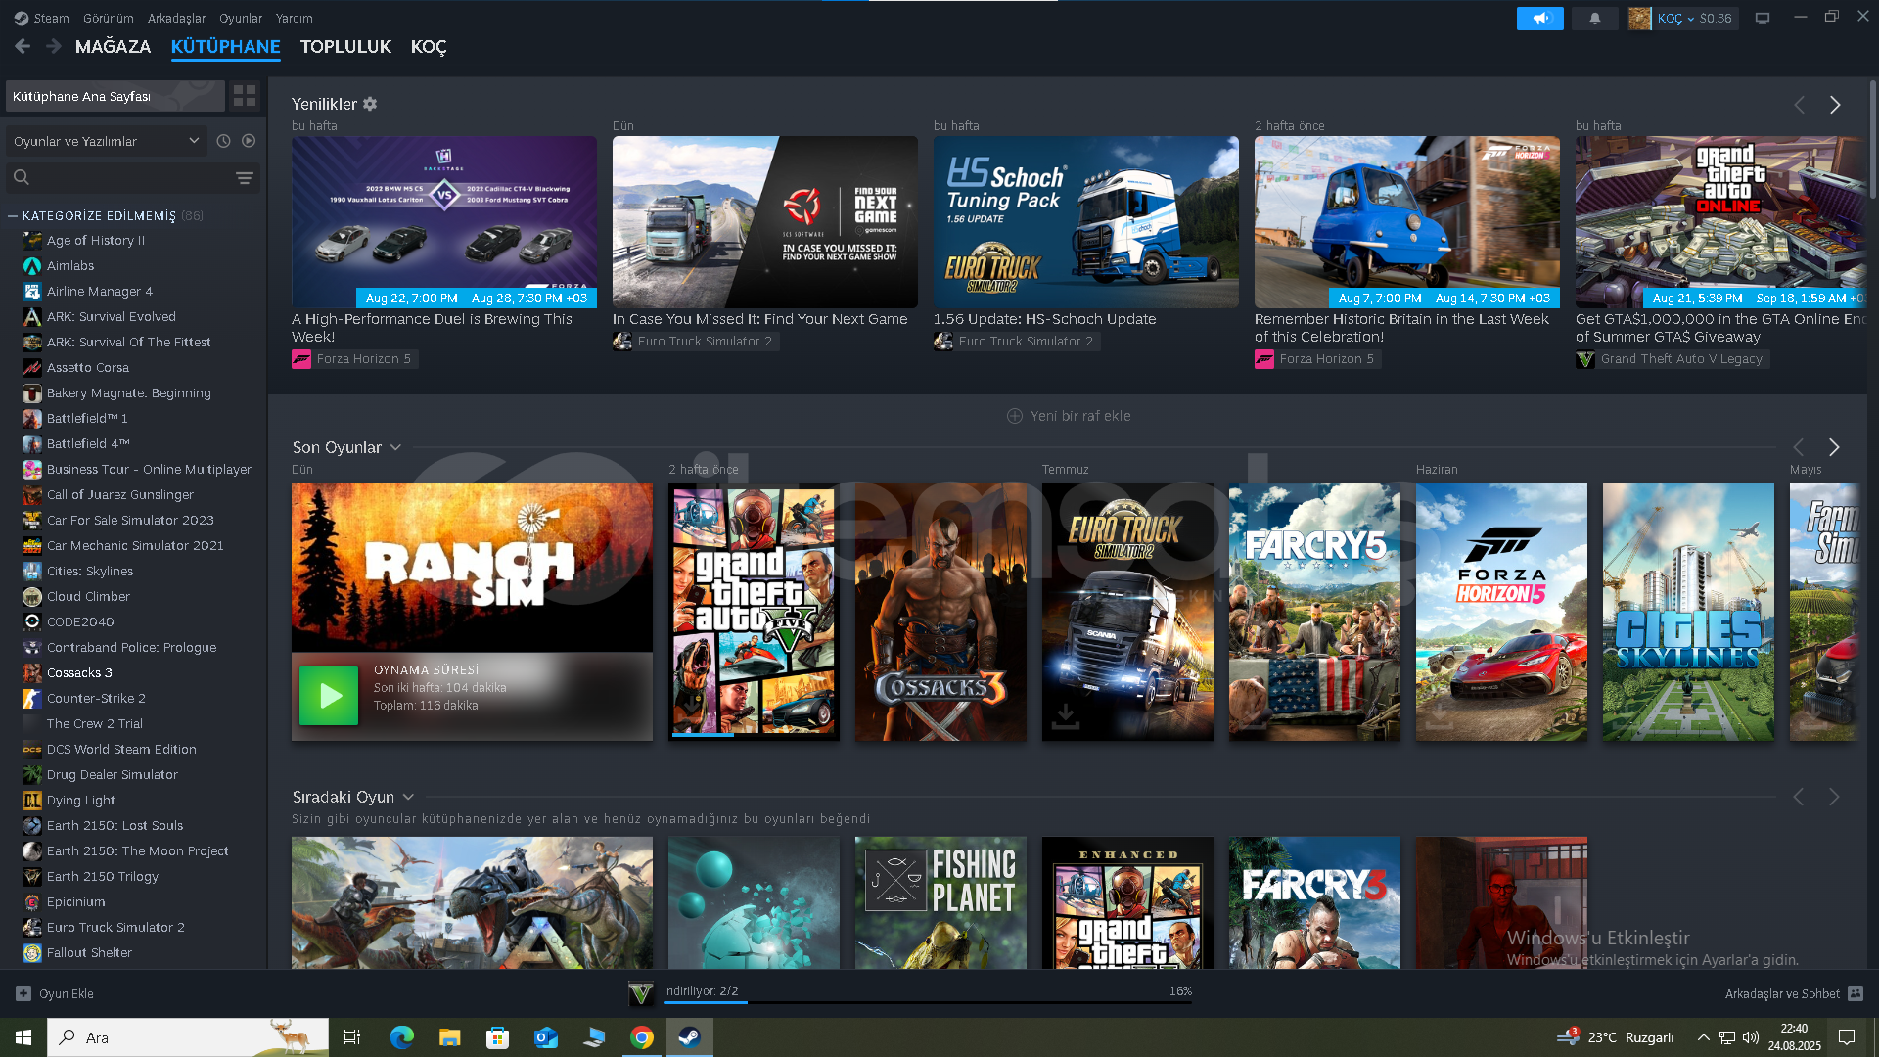This screenshot has width=1879, height=1057.
Task: Open the Görünüm menu
Action: tap(109, 18)
